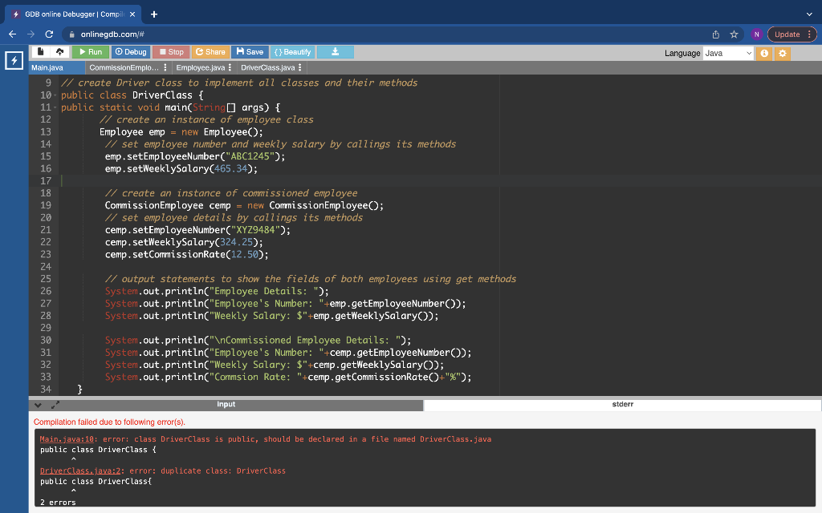
Task: Download the code using download icon
Action: [x=336, y=52]
